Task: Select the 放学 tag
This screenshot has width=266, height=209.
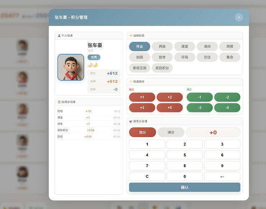Action: (x=162, y=57)
